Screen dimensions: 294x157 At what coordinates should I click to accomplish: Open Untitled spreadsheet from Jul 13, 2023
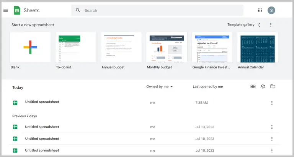[42, 127]
